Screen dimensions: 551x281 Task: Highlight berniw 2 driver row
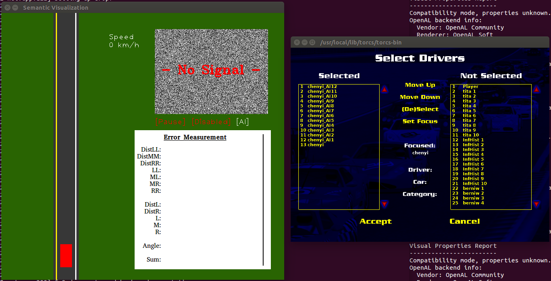pos(491,193)
